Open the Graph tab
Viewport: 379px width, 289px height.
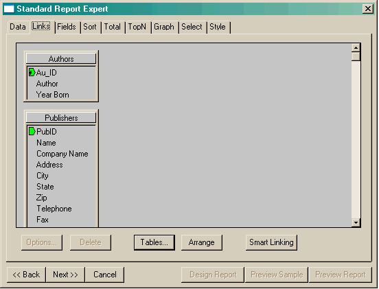click(164, 27)
